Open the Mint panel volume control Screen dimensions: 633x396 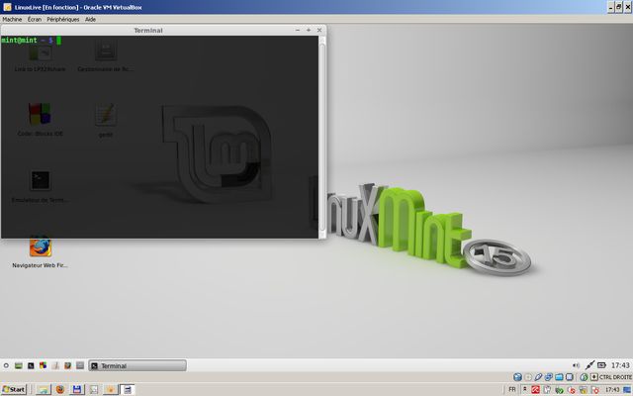576,365
